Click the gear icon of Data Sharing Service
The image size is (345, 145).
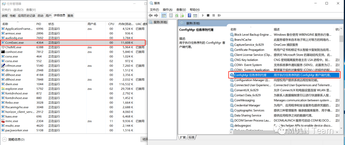tap(232, 115)
